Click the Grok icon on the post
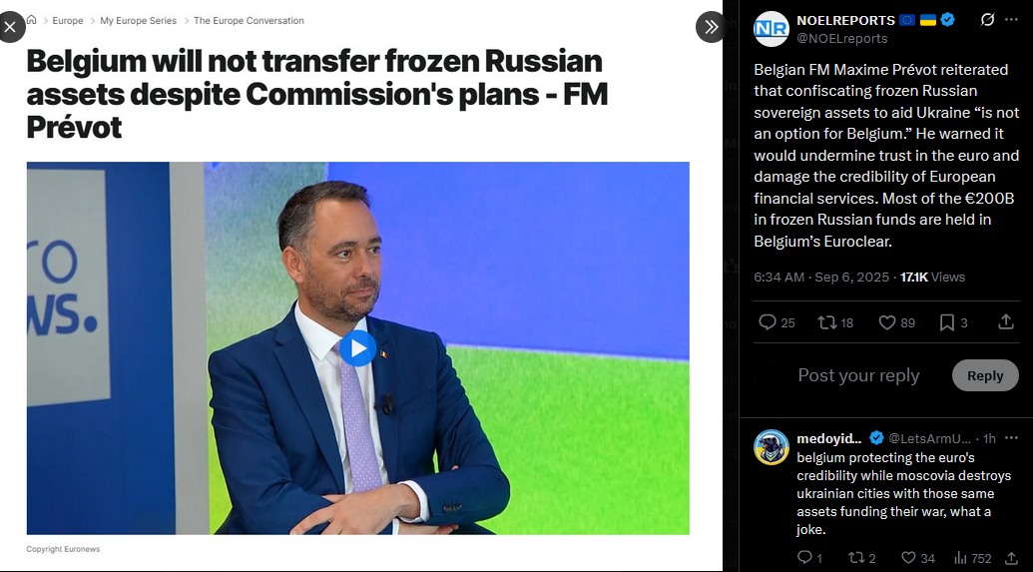Screen dimensions: 1033x572 pos(987,20)
